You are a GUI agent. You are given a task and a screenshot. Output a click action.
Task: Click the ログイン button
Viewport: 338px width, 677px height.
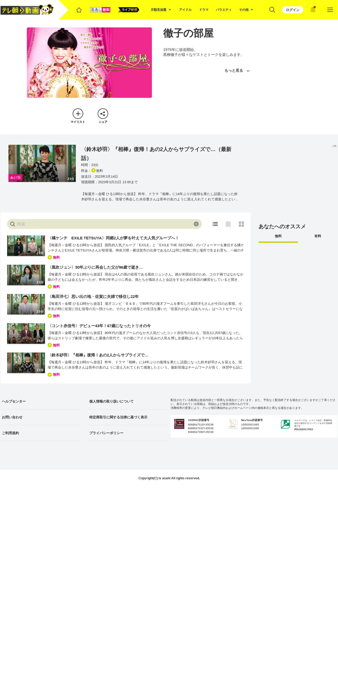point(292,10)
